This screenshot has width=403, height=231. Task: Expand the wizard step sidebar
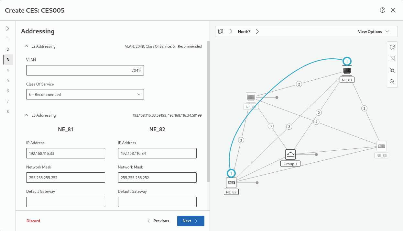tap(8, 29)
